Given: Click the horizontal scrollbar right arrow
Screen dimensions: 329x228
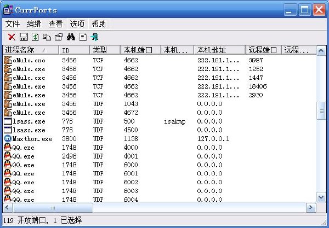Looking at the screenshot, I should pos(311,208).
